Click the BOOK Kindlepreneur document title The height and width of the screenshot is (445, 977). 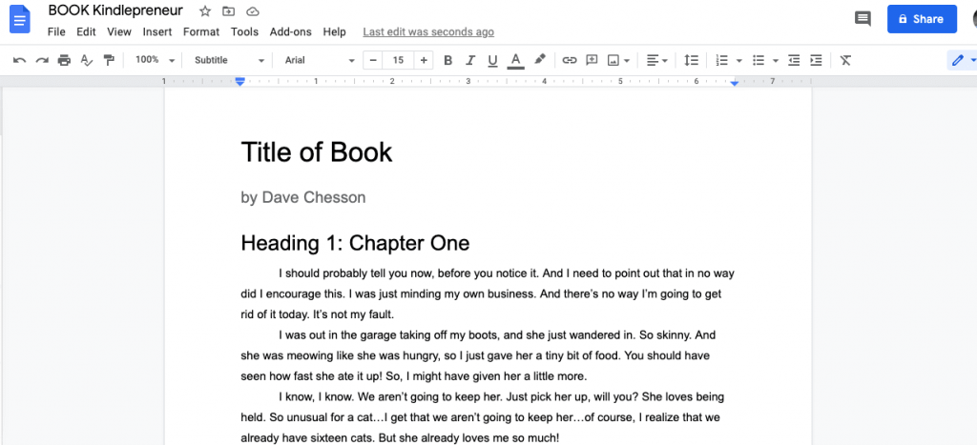(x=115, y=10)
